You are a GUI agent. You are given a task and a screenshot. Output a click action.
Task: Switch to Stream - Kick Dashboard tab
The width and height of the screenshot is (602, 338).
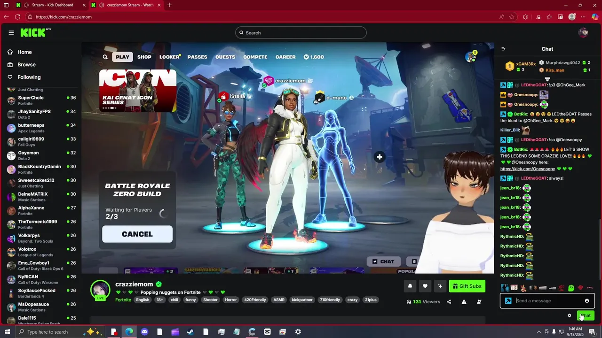[x=52, y=5]
